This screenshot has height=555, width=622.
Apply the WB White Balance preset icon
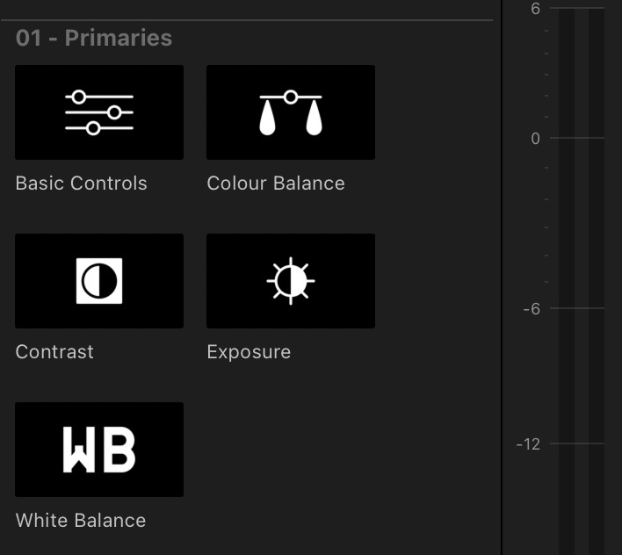[99, 450]
